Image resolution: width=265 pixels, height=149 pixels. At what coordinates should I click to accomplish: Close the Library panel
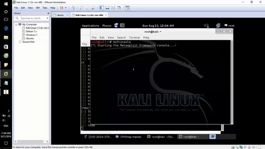click(x=48, y=13)
